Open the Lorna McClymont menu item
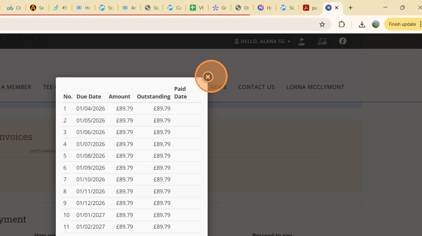422x236 pixels. coord(315,87)
